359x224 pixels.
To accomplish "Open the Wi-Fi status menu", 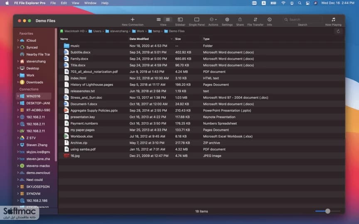I will pos(283,3).
